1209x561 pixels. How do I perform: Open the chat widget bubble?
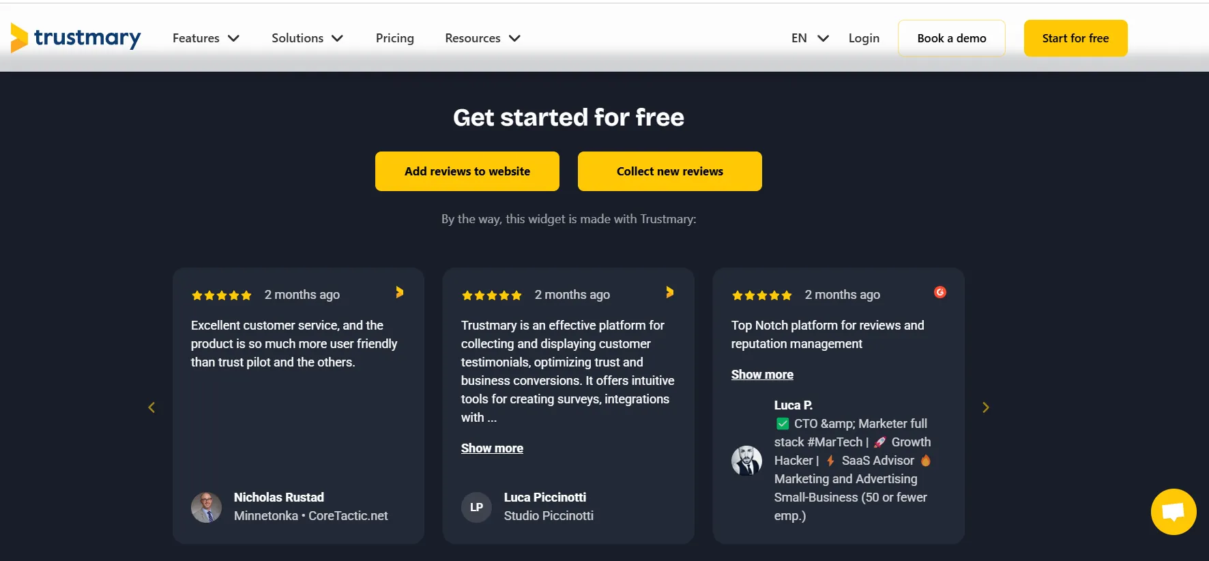coord(1173,512)
